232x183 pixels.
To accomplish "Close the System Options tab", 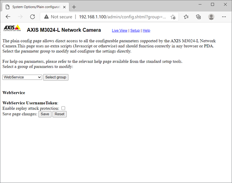I will (64, 7).
